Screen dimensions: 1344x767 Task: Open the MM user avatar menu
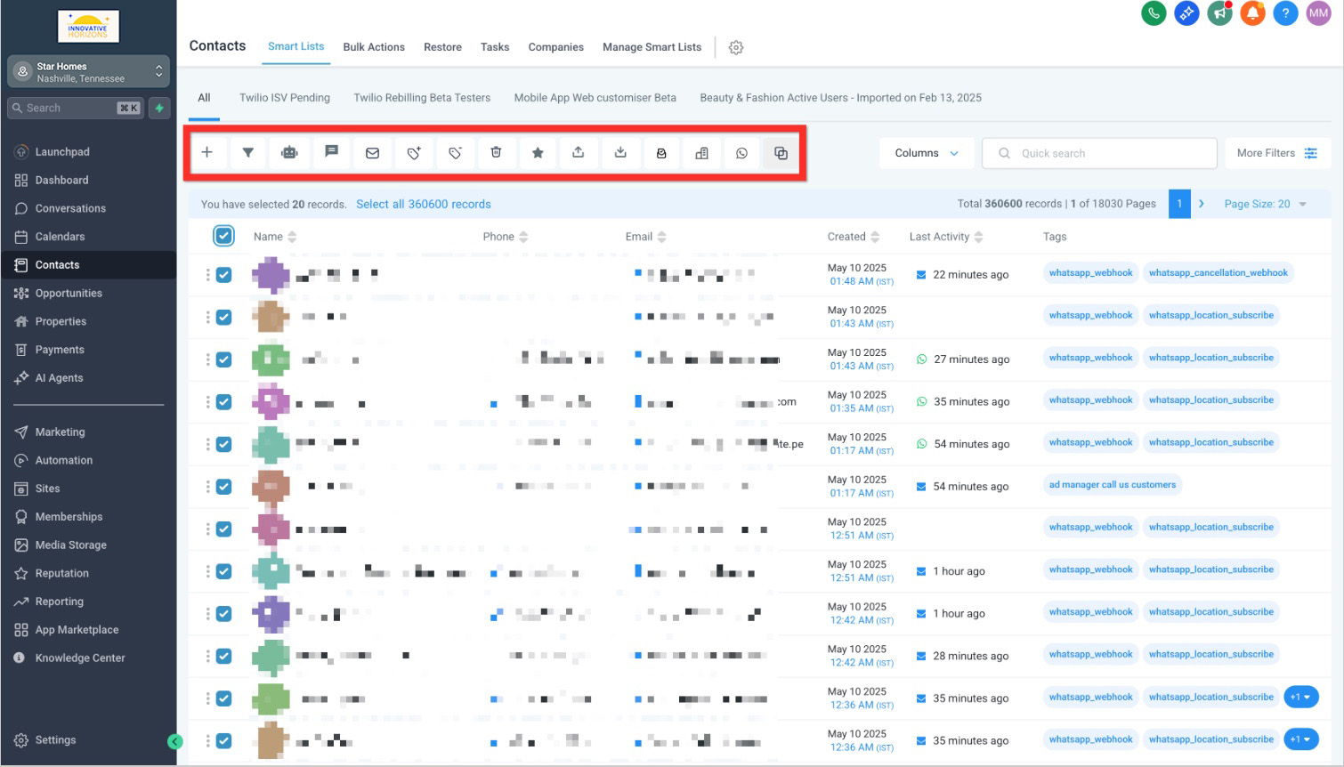1318,13
